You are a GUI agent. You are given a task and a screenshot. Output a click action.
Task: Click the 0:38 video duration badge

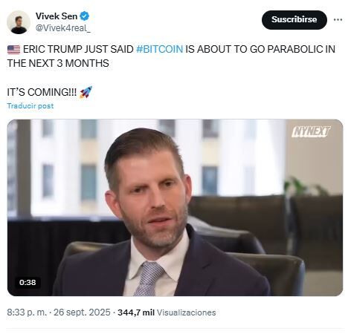(28, 282)
